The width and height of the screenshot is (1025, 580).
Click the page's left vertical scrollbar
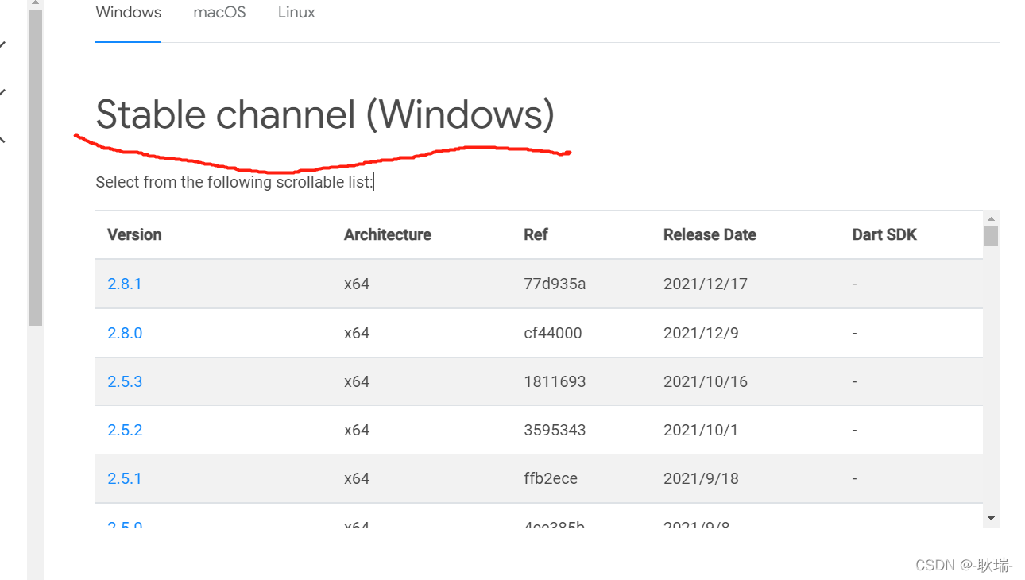[x=35, y=167]
